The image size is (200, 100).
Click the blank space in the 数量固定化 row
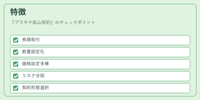coord(115,52)
